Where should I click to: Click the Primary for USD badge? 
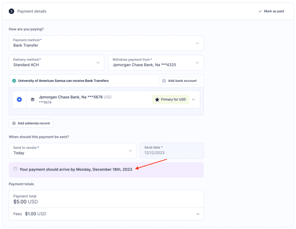(170, 100)
